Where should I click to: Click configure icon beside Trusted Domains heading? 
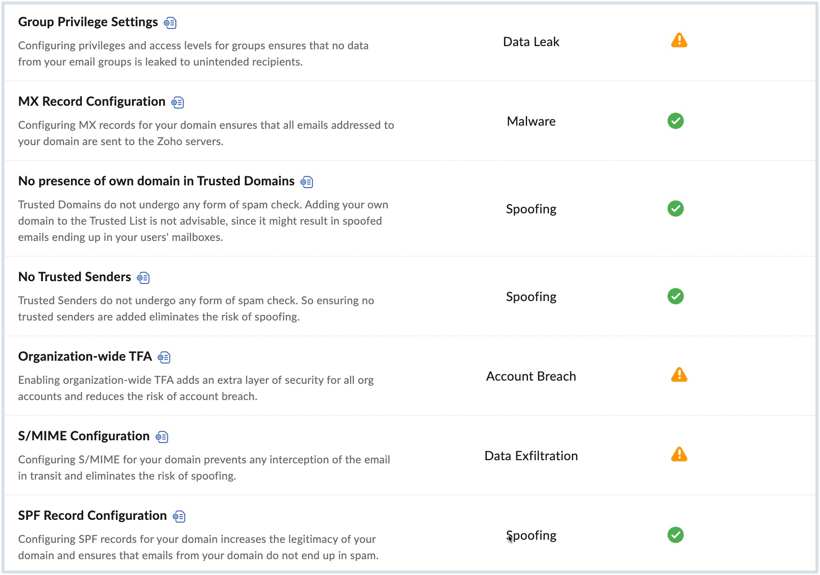click(307, 182)
